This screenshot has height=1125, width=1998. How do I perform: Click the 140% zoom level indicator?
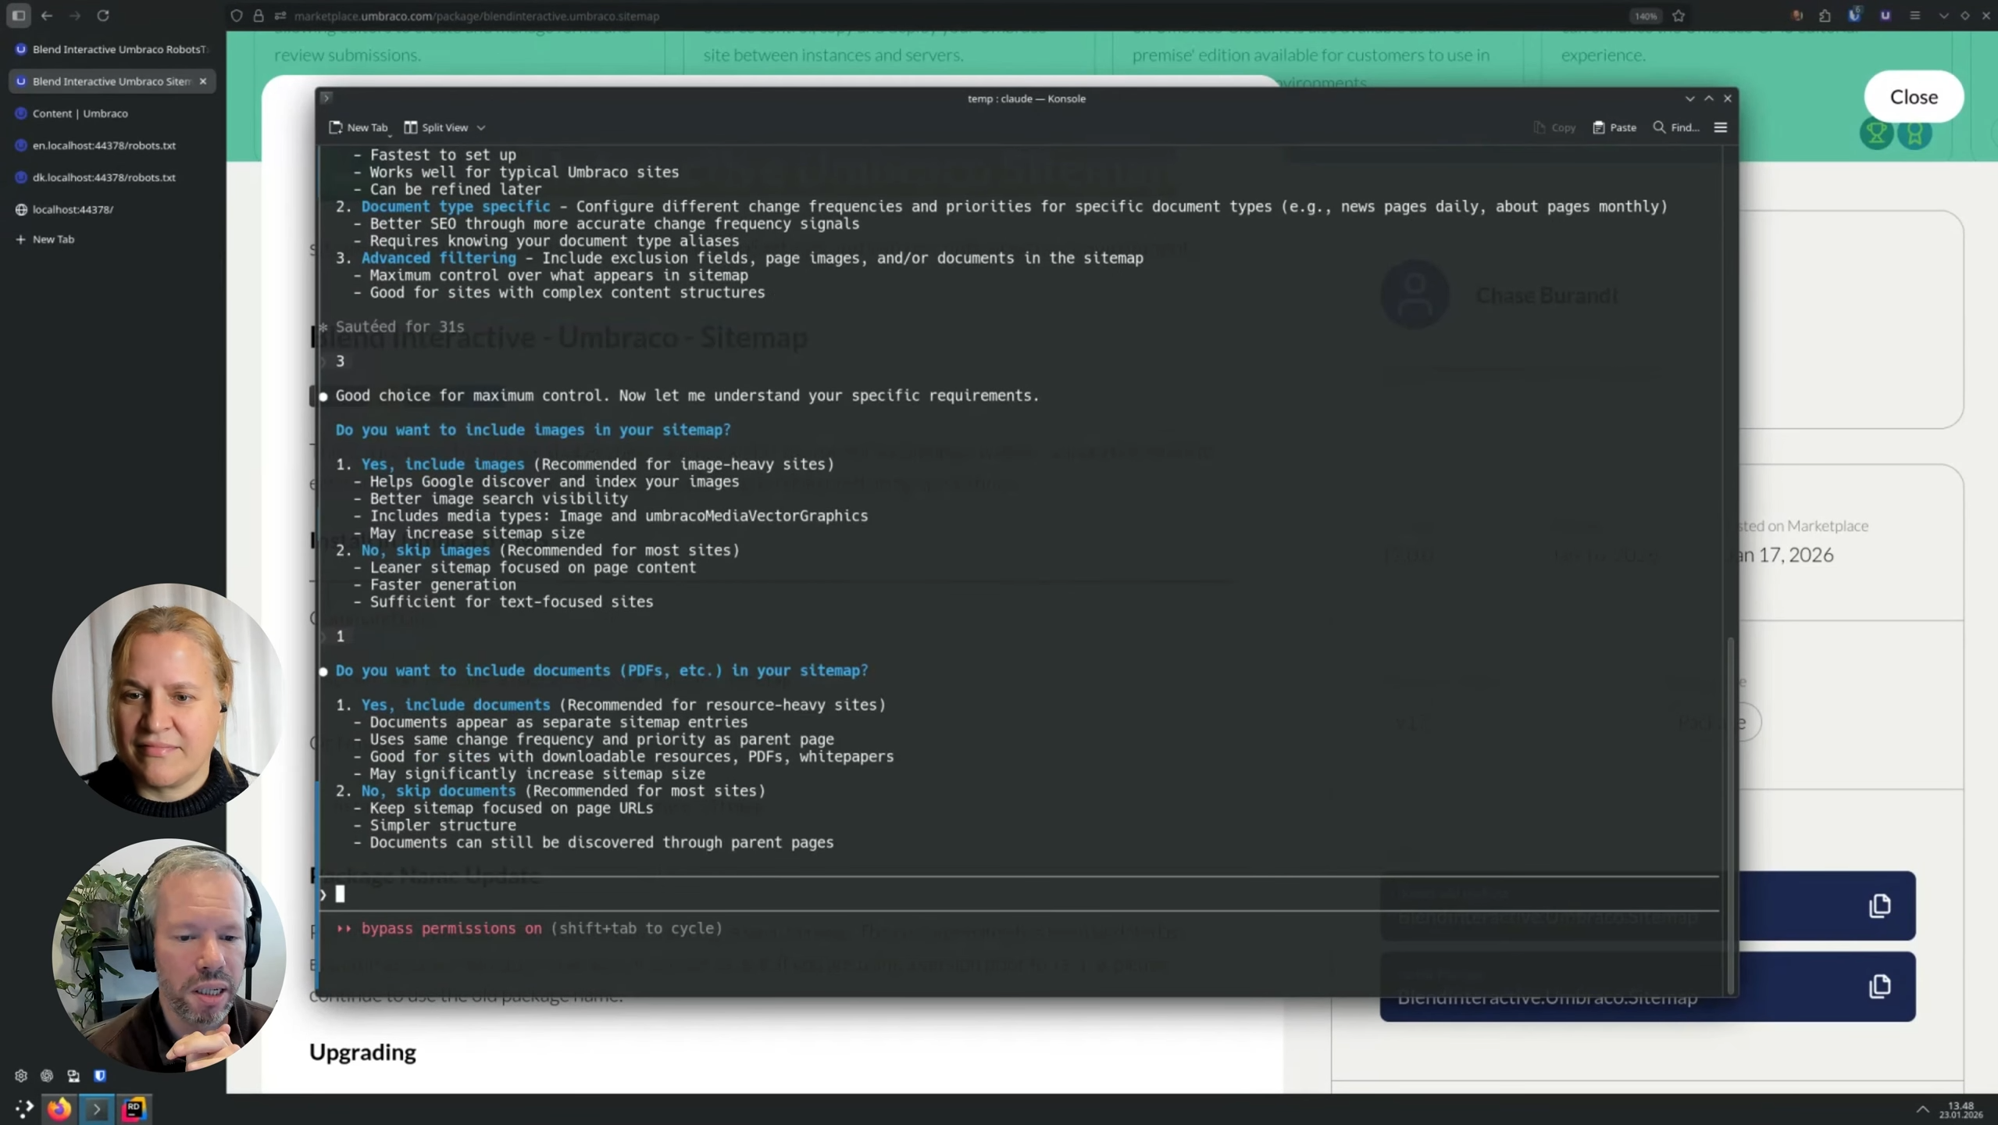(x=1646, y=16)
